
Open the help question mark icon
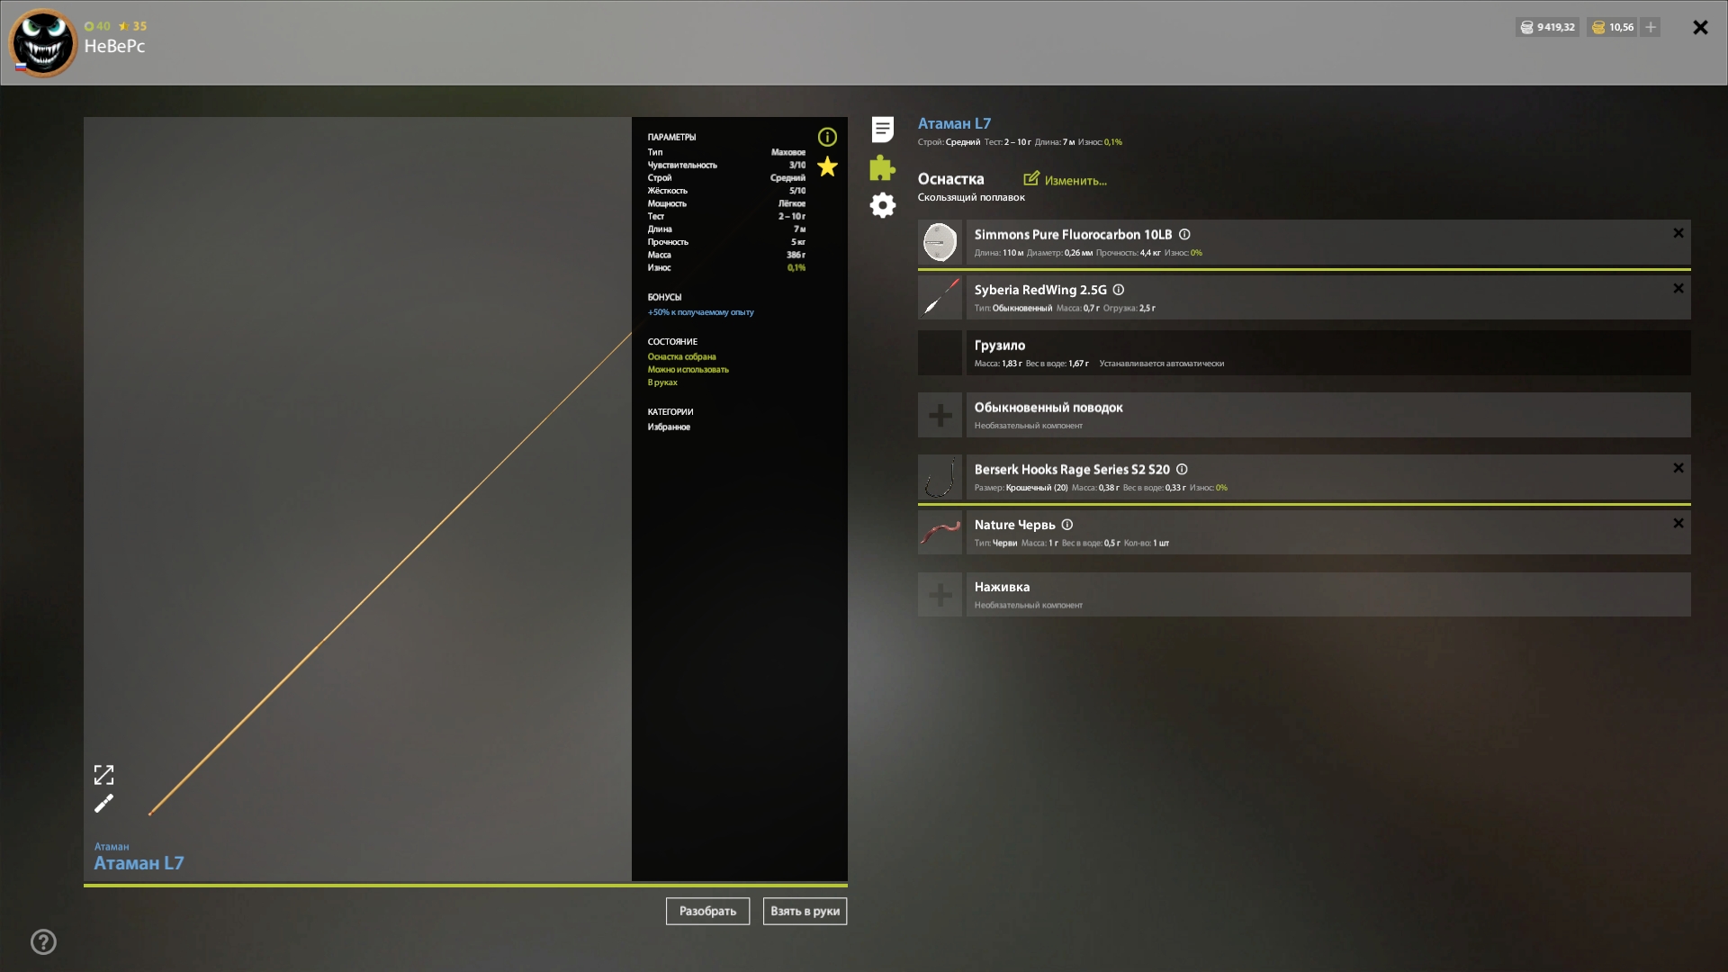[43, 942]
